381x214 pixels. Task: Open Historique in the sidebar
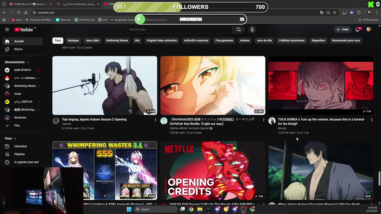[23, 146]
